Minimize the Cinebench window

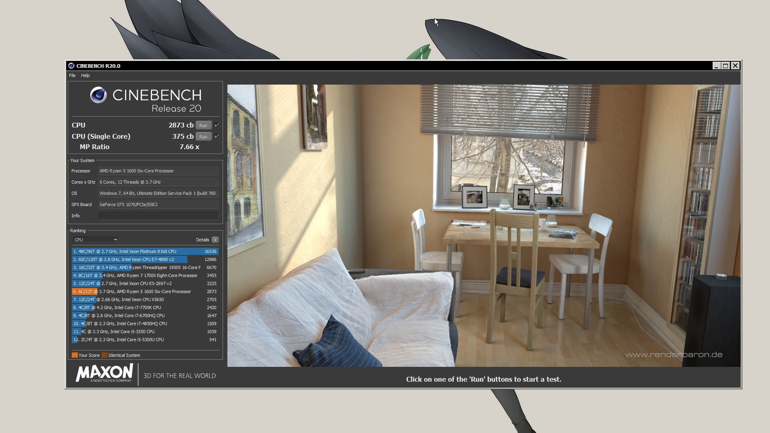(x=716, y=66)
